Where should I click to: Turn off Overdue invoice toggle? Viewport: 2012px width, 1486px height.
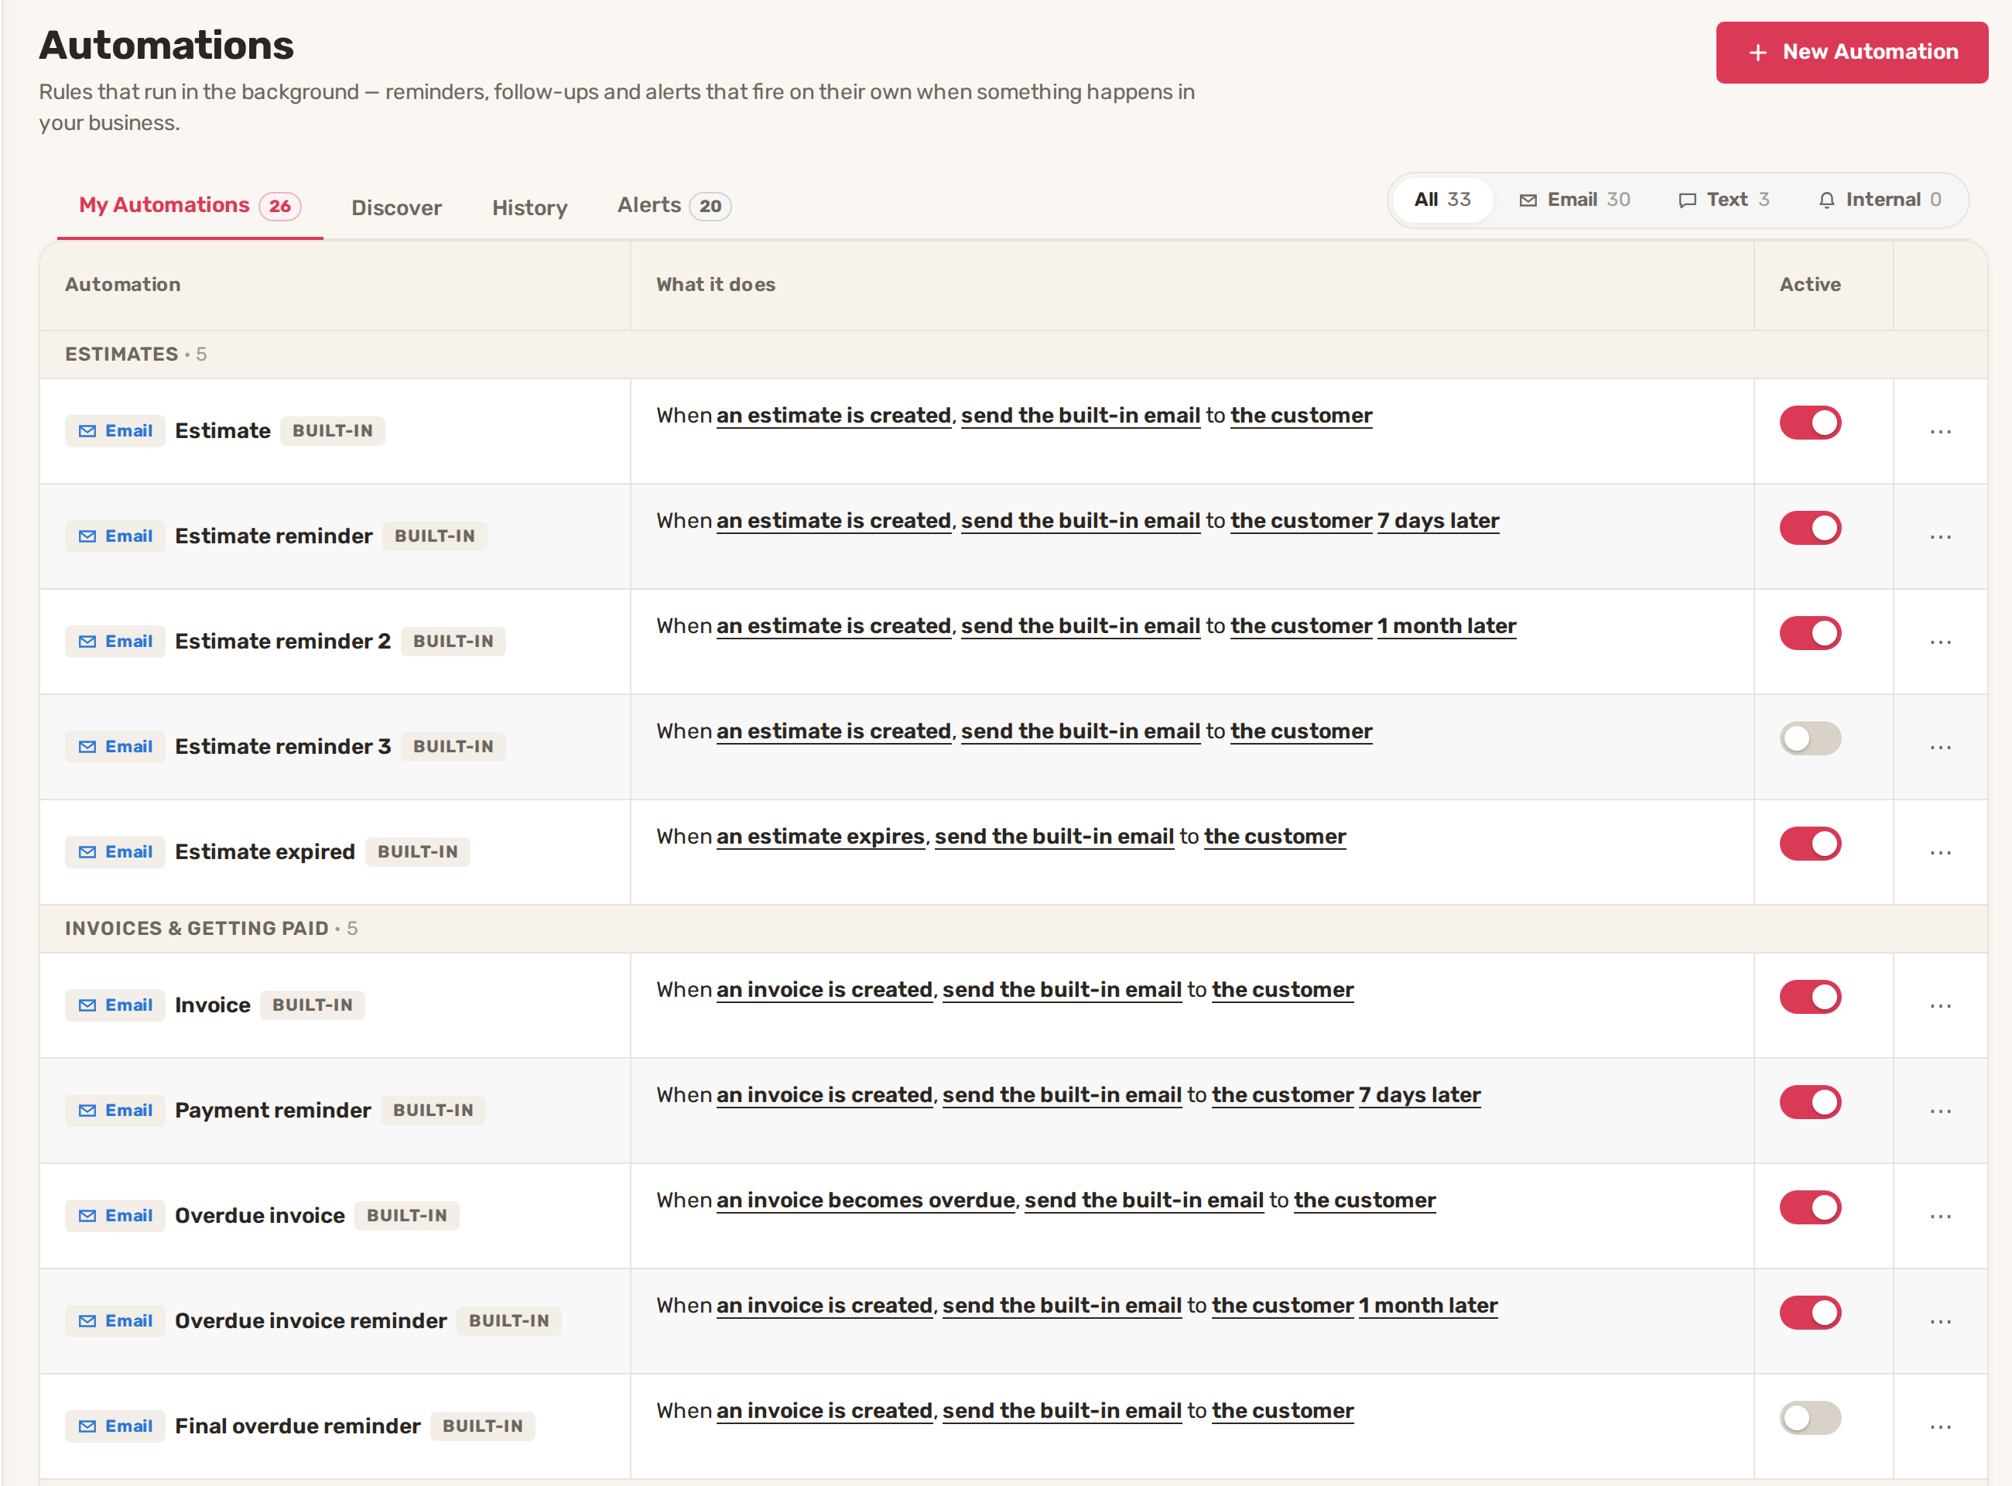coord(1809,1207)
